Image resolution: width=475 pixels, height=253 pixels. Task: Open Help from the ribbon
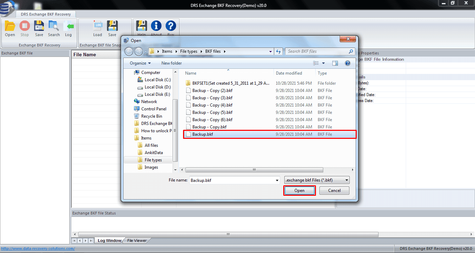point(141,27)
